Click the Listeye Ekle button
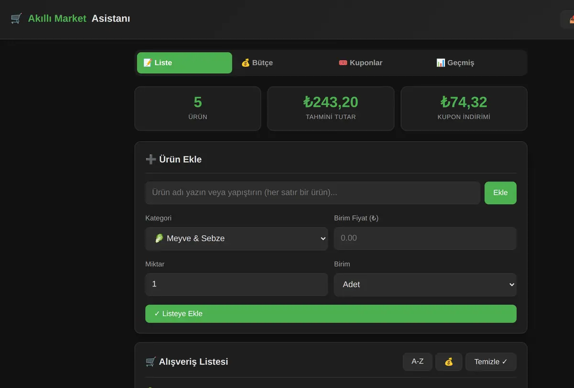Viewport: 574px width, 388px height. tap(331, 314)
